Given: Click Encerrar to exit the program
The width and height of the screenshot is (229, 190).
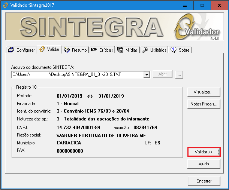Looking at the screenshot, I should (204, 181).
